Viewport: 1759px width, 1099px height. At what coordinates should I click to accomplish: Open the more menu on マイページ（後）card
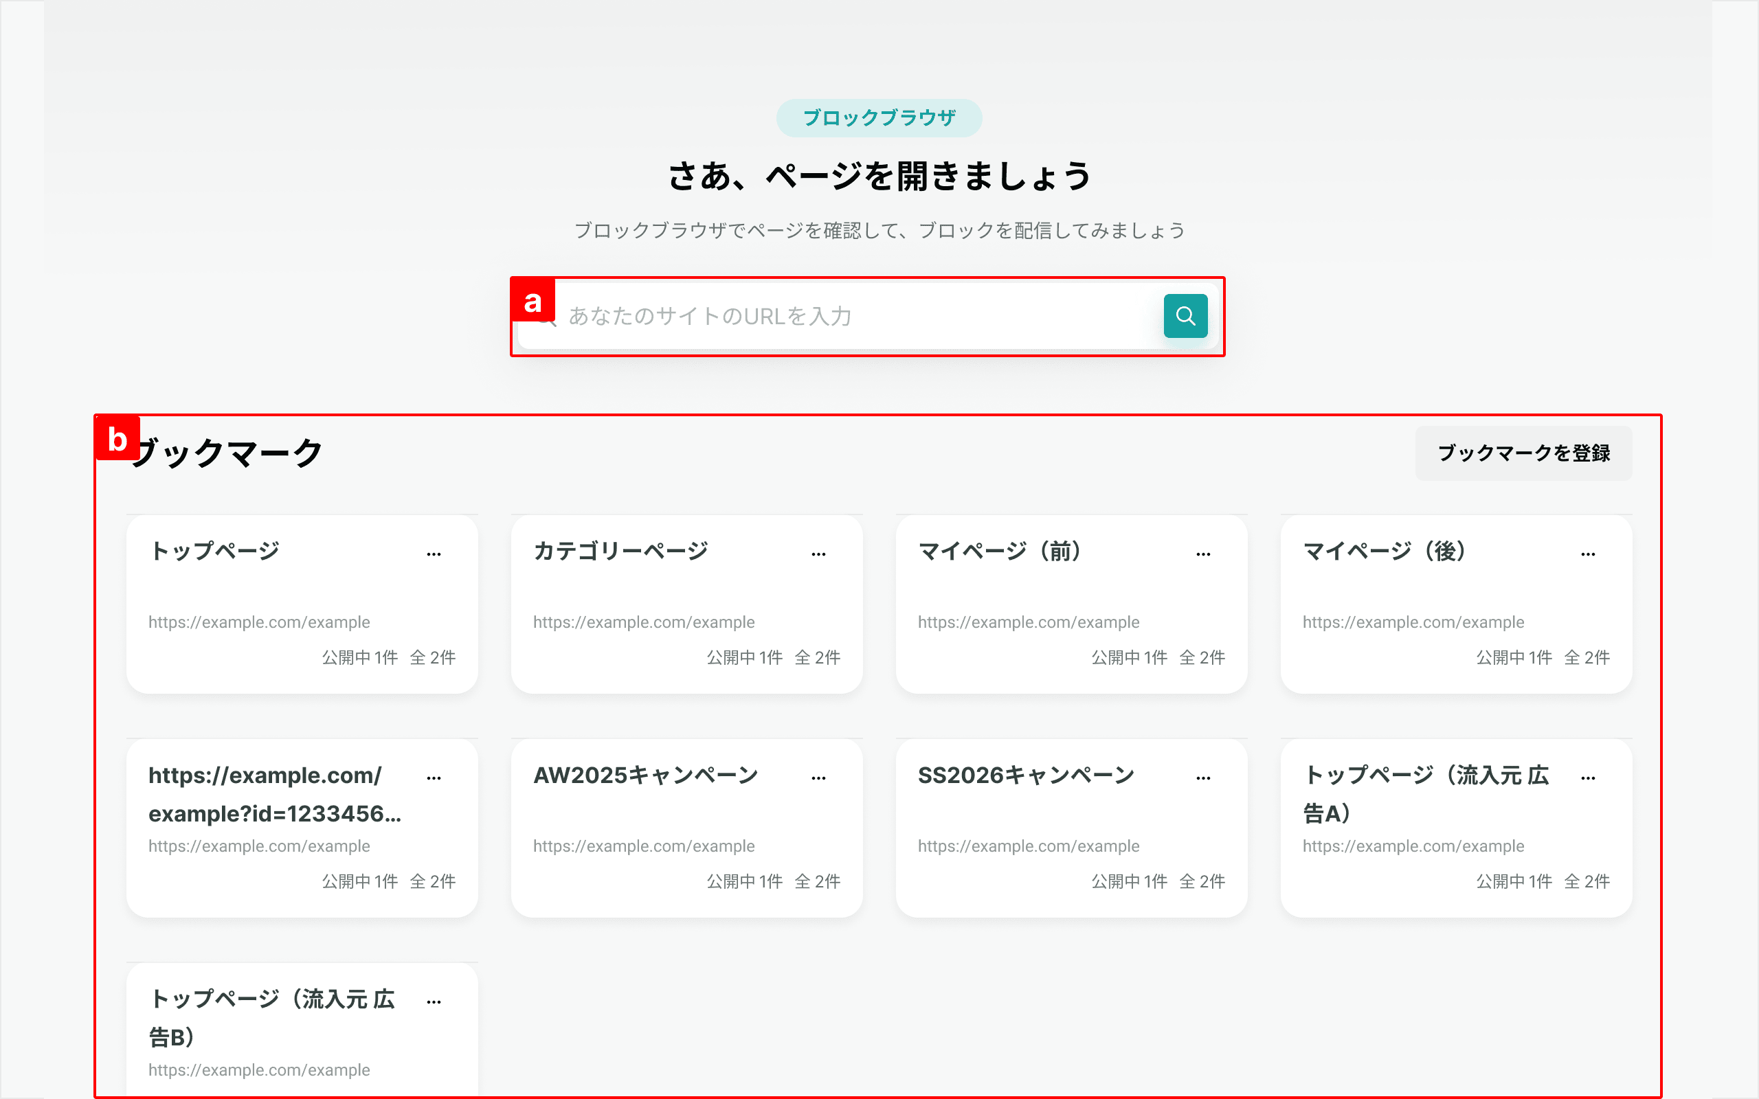pyautogui.click(x=1588, y=554)
